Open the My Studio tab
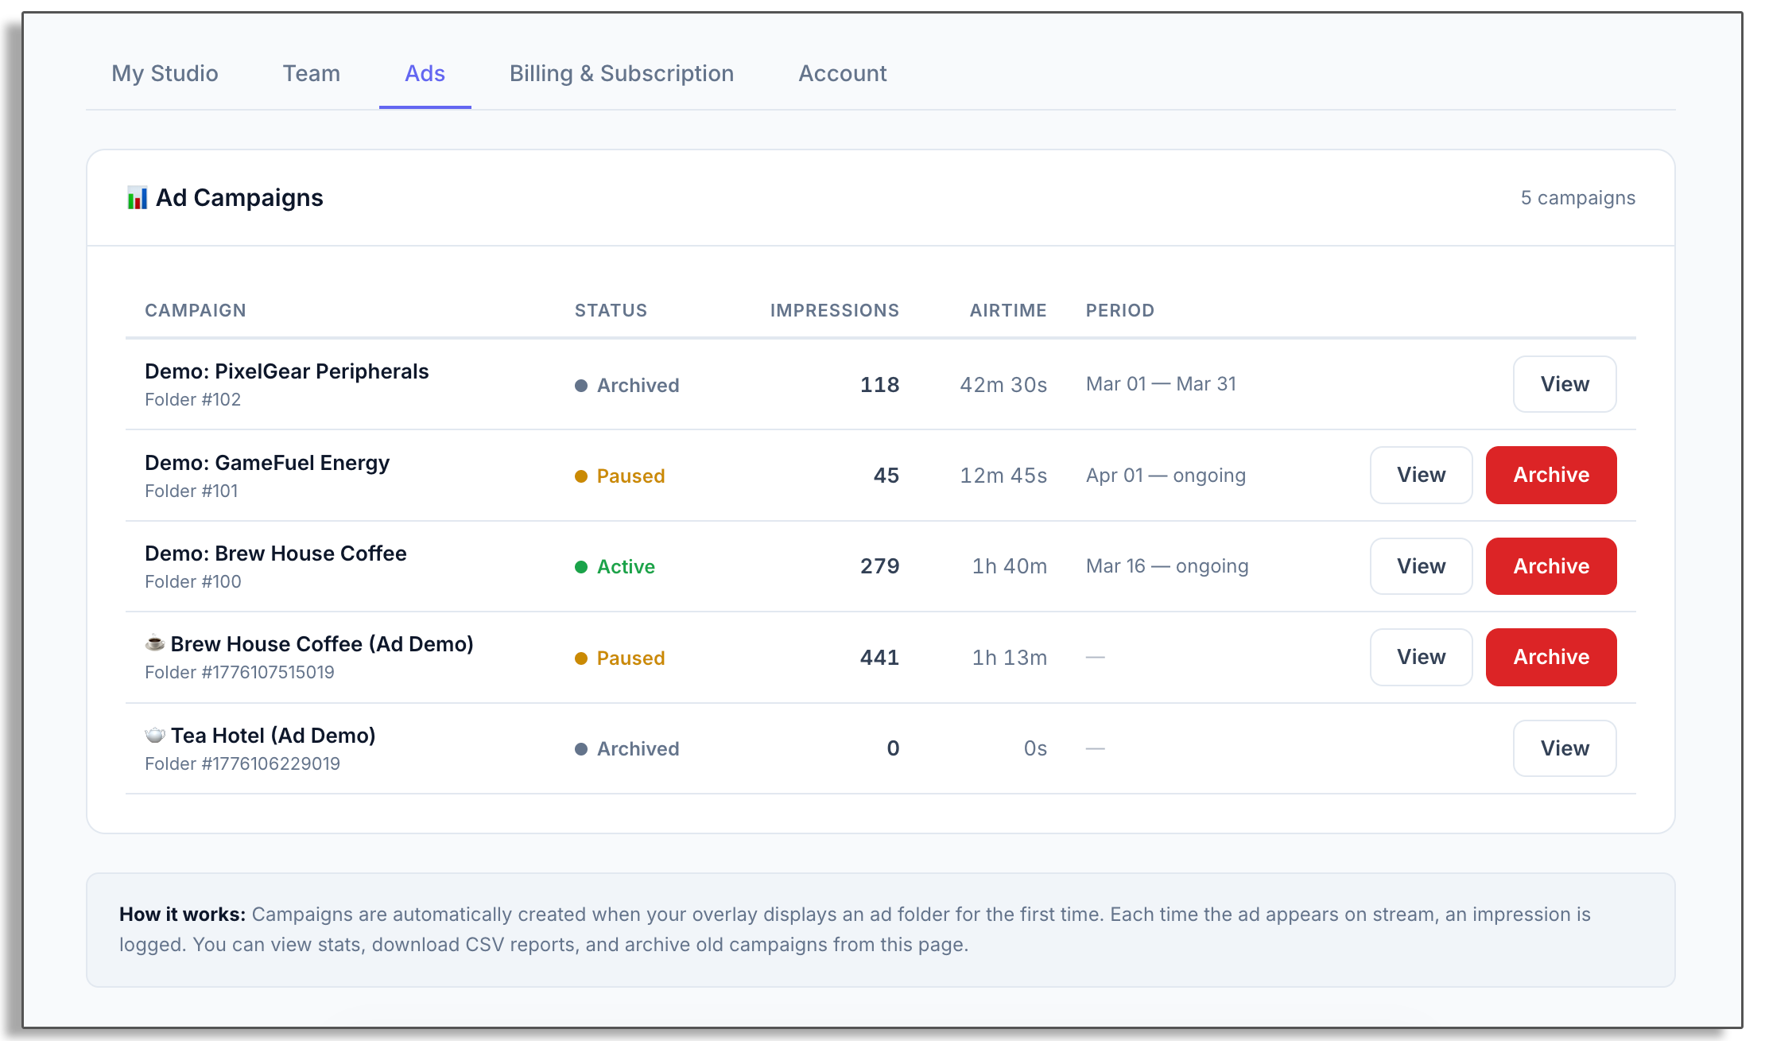Image resolution: width=1765 pixels, height=1041 pixels. pyautogui.click(x=165, y=73)
